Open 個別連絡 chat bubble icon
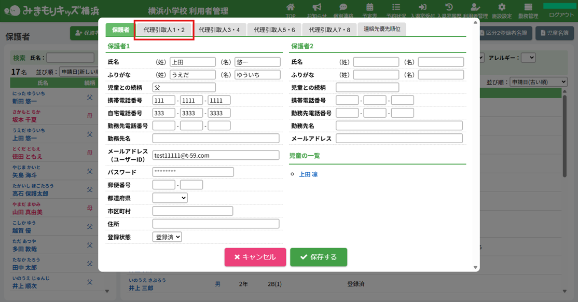 343,7
